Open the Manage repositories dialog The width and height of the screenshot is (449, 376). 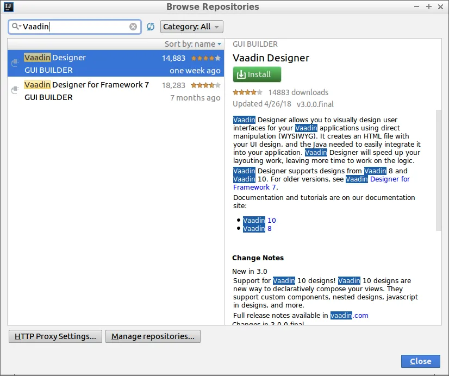point(153,336)
